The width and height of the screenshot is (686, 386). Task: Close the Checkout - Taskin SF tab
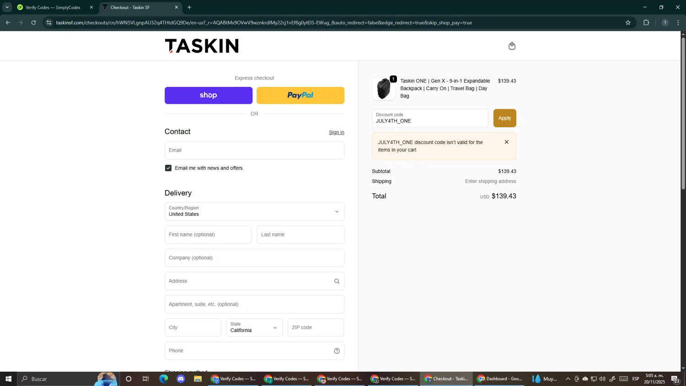pos(177,7)
